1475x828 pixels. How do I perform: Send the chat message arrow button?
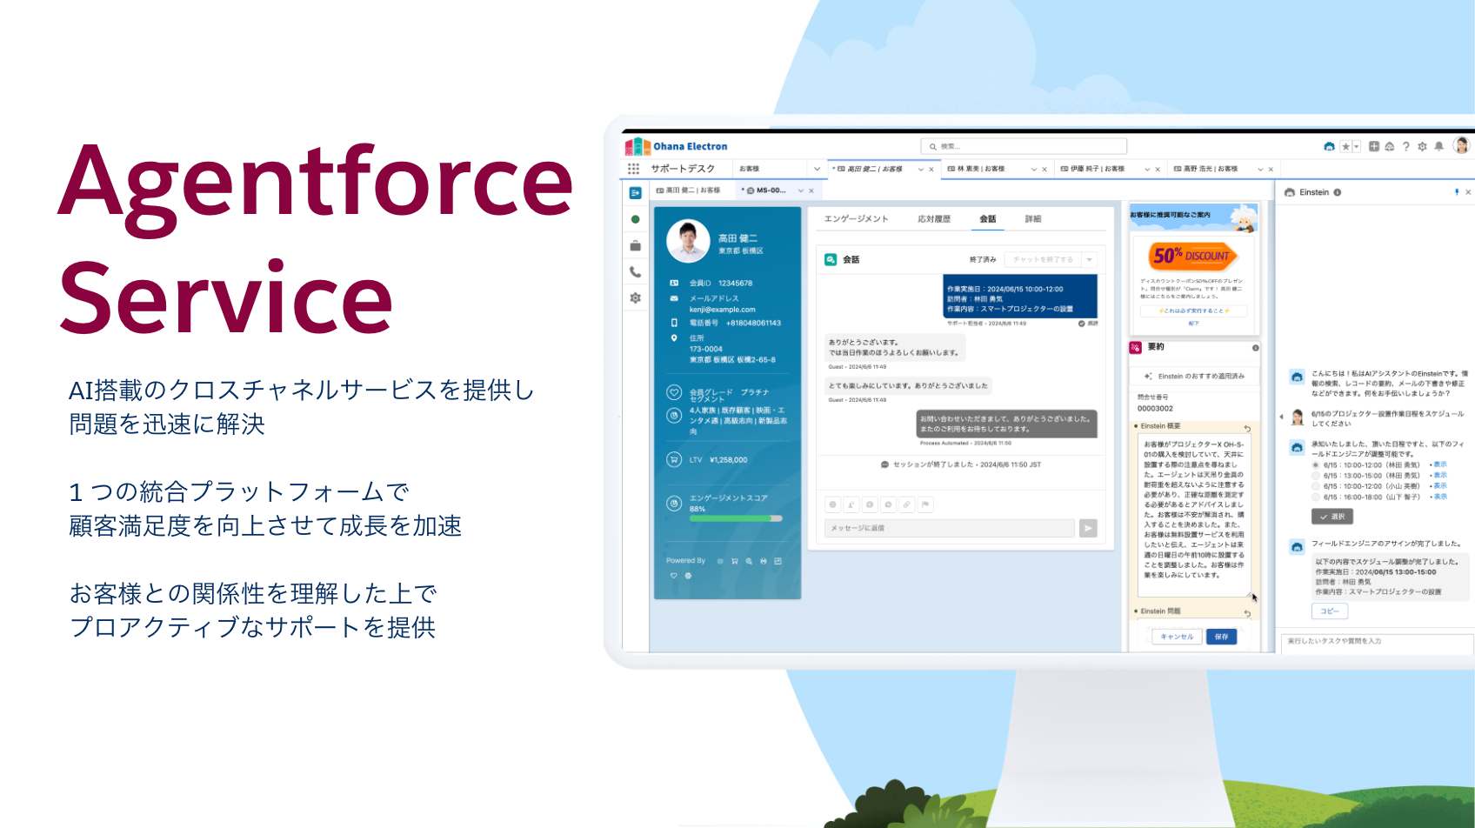click(x=1088, y=528)
